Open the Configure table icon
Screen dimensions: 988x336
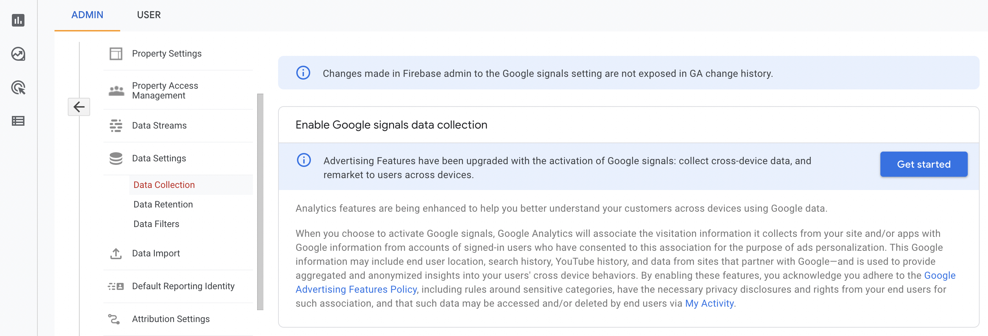tap(18, 121)
